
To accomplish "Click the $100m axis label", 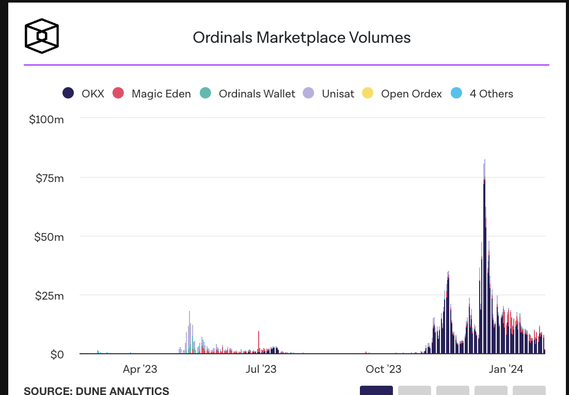I will pyautogui.click(x=46, y=119).
